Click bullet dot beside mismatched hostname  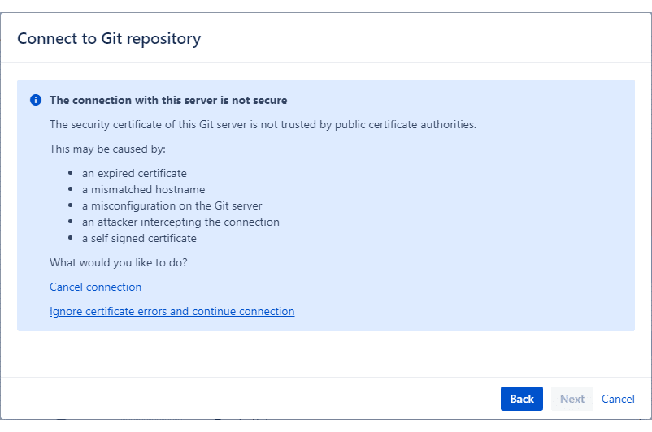click(71, 189)
